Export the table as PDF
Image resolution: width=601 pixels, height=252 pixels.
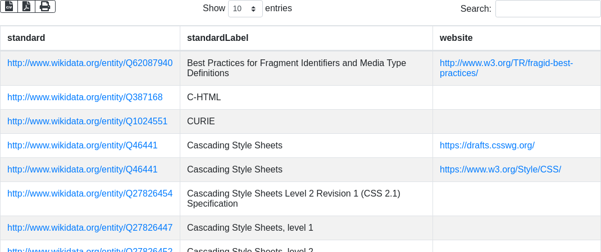click(26, 6)
